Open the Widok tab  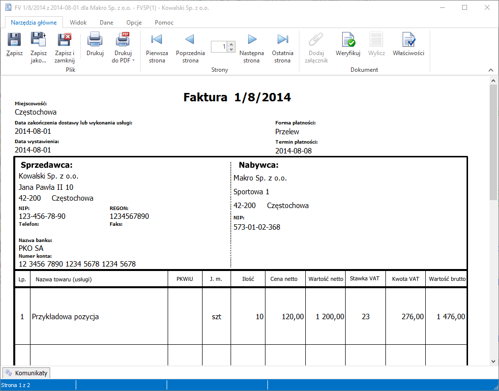pyautogui.click(x=78, y=23)
